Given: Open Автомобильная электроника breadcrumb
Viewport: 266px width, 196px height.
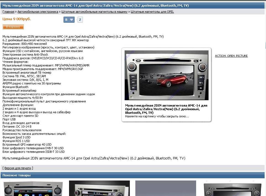Looking at the screenshot, I should tap(38, 12).
